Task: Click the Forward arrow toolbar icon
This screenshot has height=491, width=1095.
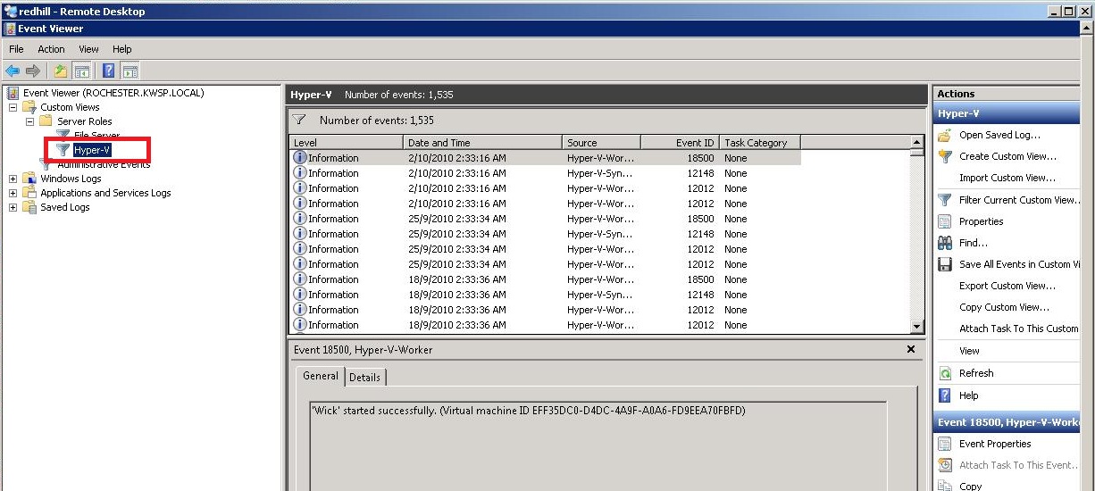Action: [x=33, y=71]
